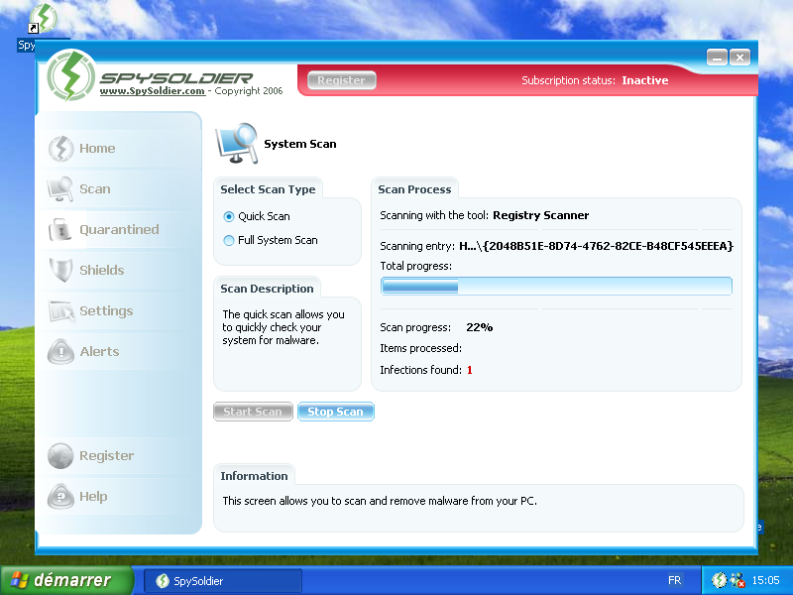Click the Select Scan Type heading
793x595 pixels.
pyautogui.click(x=268, y=189)
